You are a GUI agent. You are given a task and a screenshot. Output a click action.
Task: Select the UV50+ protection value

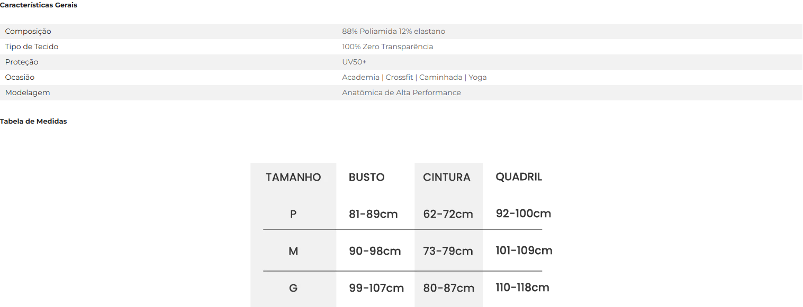click(x=354, y=62)
